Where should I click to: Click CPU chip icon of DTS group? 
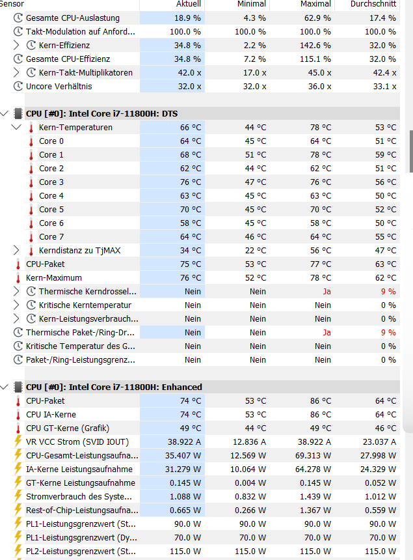coord(18,113)
